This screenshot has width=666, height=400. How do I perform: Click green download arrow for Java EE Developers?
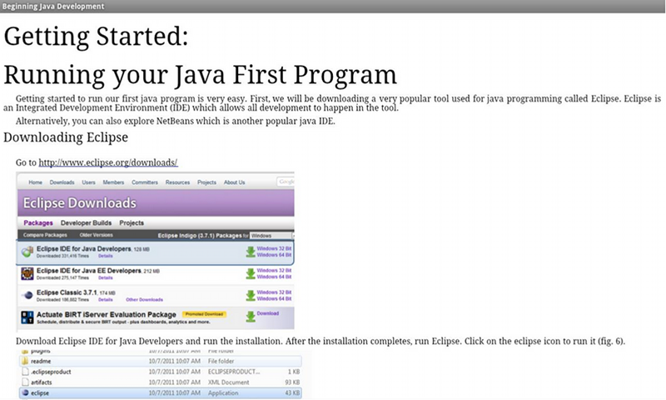tap(251, 273)
